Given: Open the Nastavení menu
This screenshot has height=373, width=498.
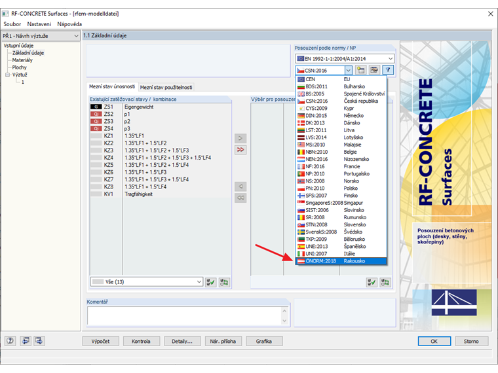Looking at the screenshot, I should [x=39, y=24].
